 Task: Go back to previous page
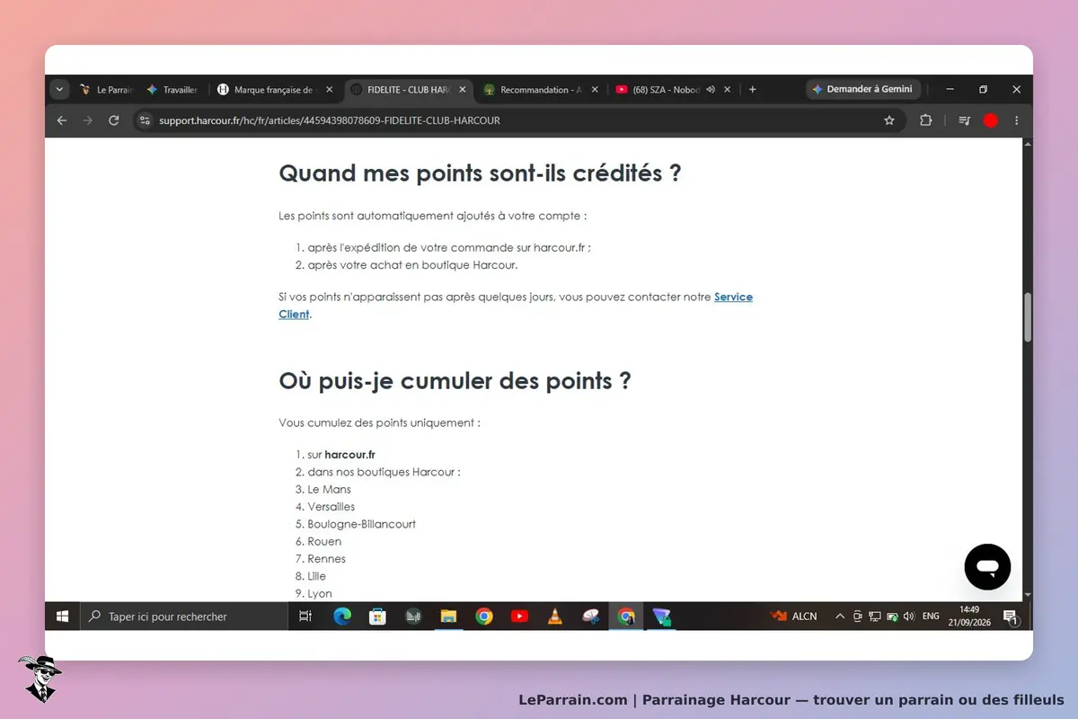point(62,120)
